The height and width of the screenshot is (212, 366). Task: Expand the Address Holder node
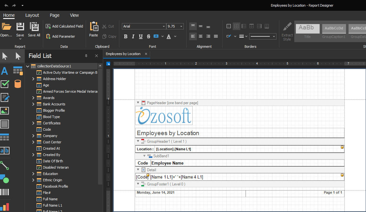[x=33, y=79]
